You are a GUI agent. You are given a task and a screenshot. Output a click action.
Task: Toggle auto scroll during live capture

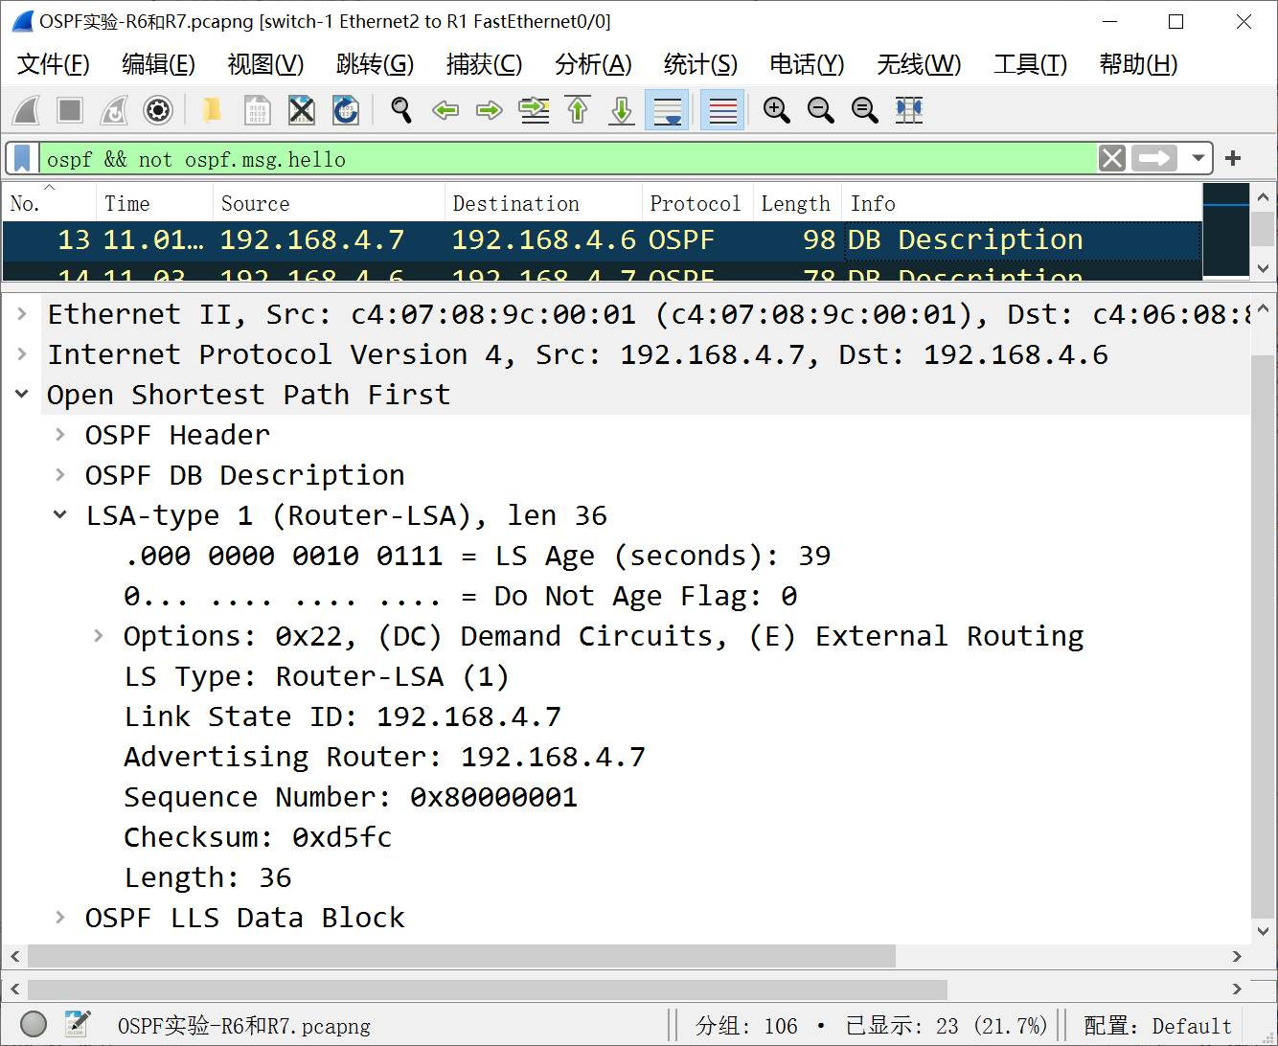coord(667,110)
